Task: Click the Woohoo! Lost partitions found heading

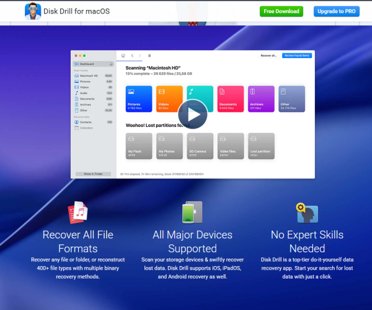Action: pos(159,125)
